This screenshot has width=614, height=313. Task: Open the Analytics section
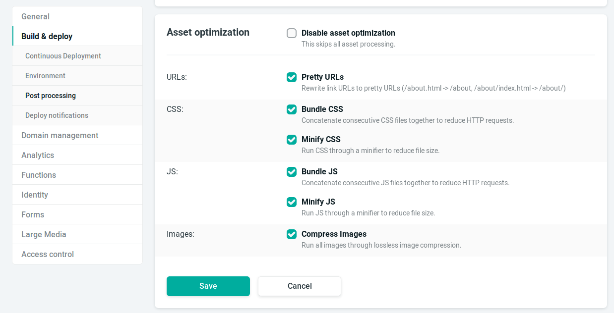[x=38, y=155]
